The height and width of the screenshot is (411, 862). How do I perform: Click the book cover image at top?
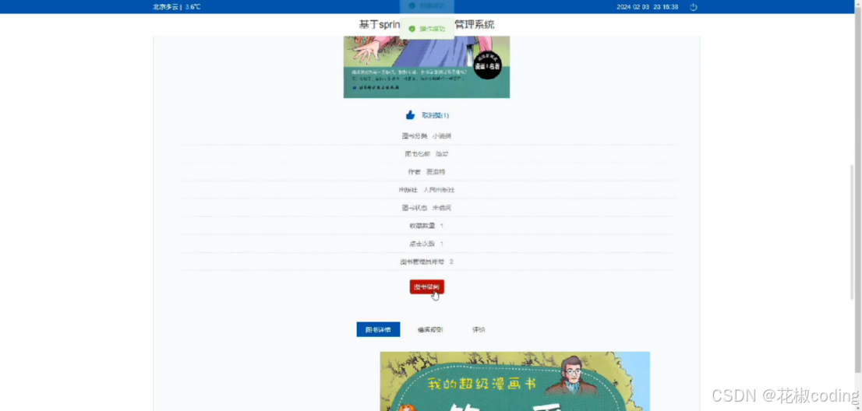(x=426, y=67)
